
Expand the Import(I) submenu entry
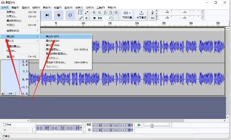pos(20,41)
